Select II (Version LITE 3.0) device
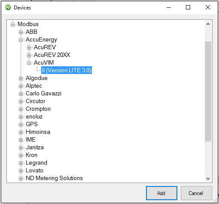The height and width of the screenshot is (204, 219). (x=67, y=70)
